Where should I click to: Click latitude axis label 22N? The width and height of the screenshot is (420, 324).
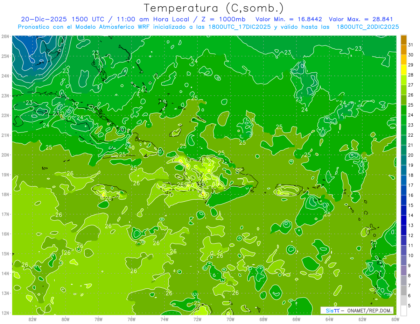5,115
